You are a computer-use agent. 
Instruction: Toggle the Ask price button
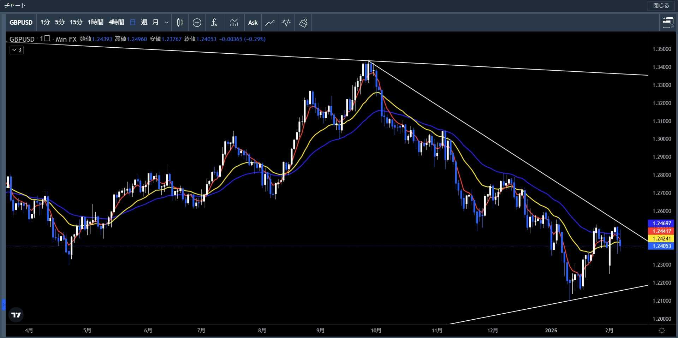coord(253,23)
